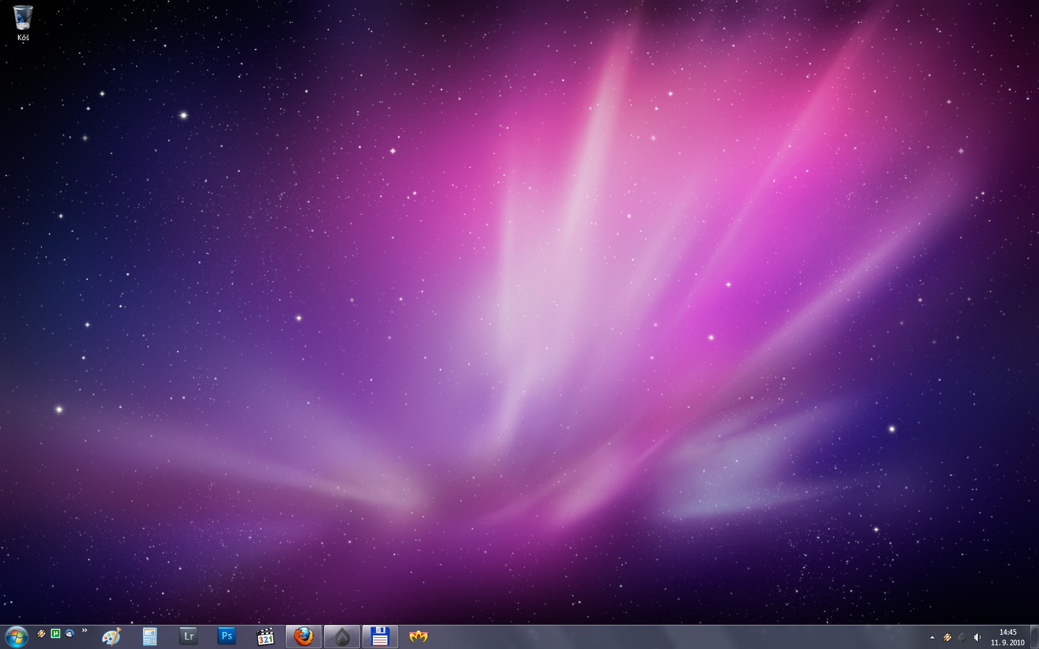Open the clock showing 14:45
Screen dimensions: 1039x649
click(x=1008, y=637)
